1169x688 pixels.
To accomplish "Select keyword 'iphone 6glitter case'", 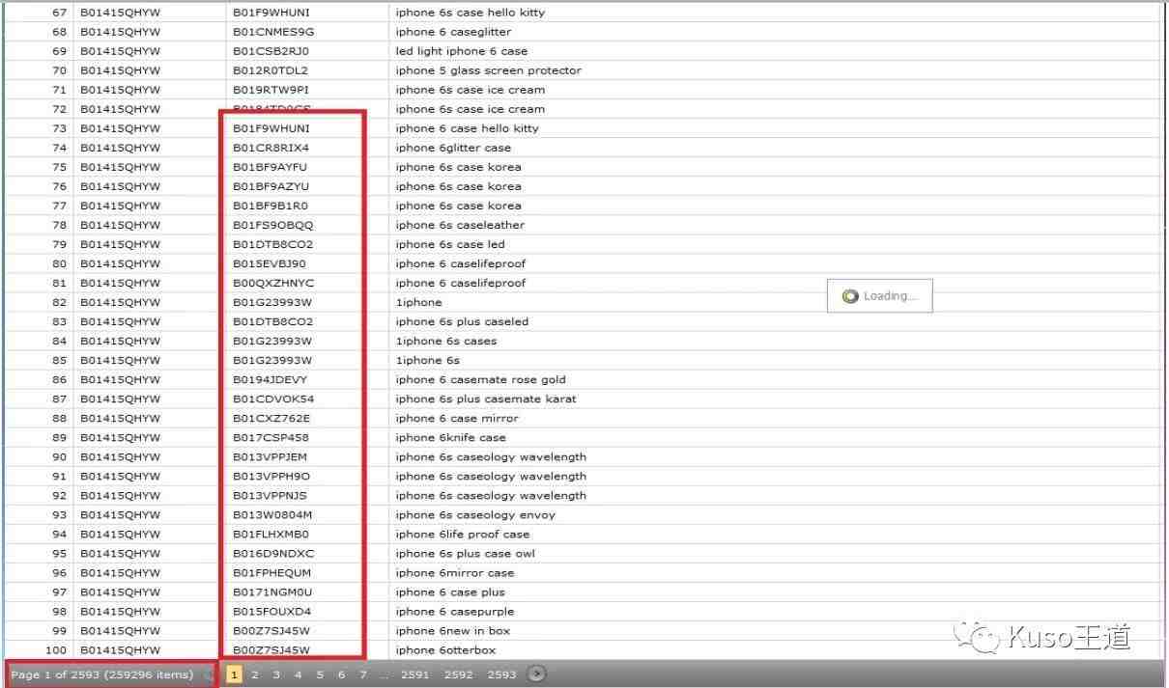I will pos(453,148).
